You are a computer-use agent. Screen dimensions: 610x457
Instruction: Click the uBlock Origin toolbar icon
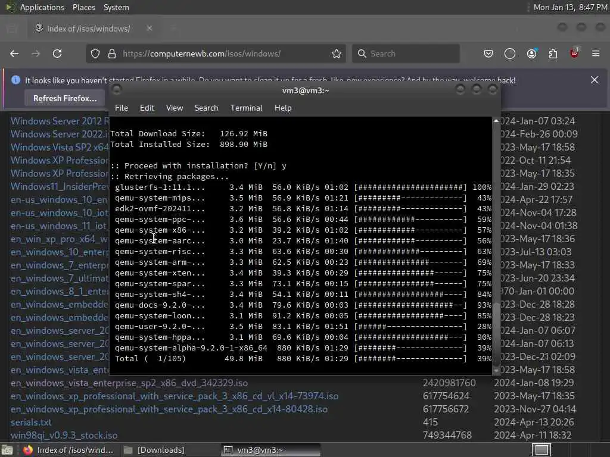pos(574,53)
